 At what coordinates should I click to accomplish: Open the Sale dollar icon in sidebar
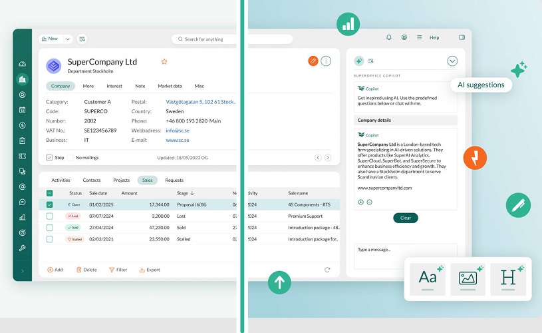[x=22, y=125]
